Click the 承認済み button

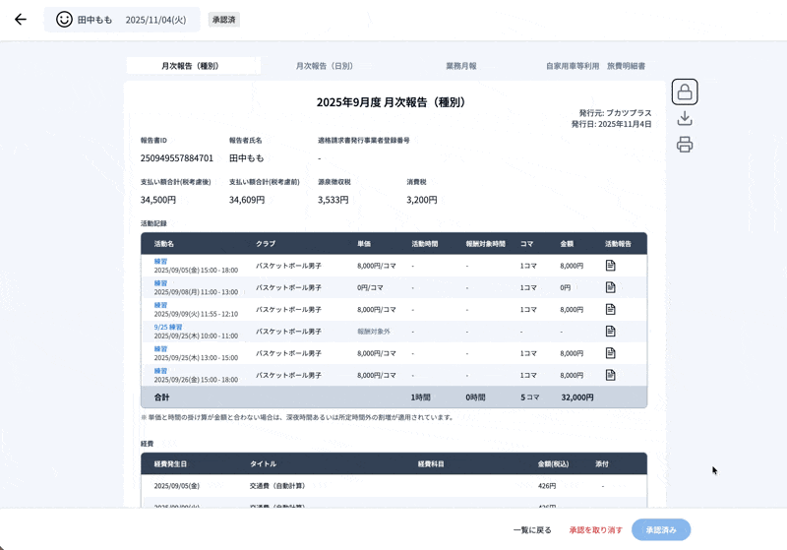click(x=661, y=530)
